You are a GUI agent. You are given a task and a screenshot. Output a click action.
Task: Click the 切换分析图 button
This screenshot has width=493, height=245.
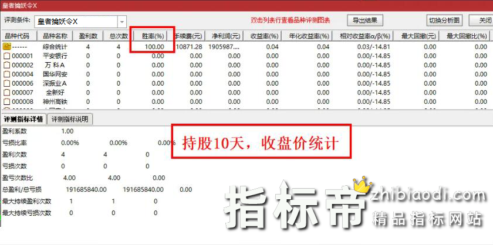[445, 21]
